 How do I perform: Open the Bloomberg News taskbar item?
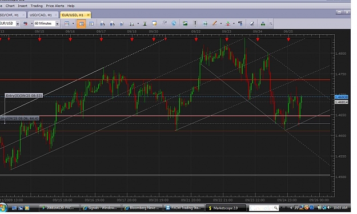click(143, 208)
